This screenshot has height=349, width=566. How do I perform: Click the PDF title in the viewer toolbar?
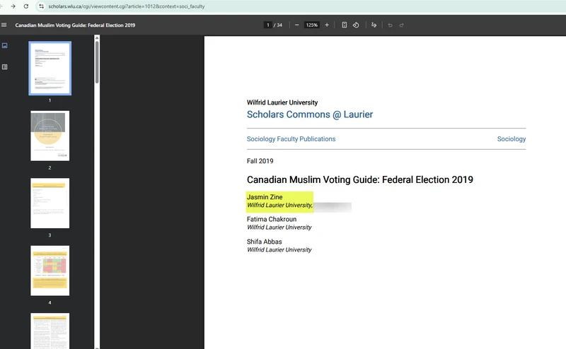(x=75, y=25)
